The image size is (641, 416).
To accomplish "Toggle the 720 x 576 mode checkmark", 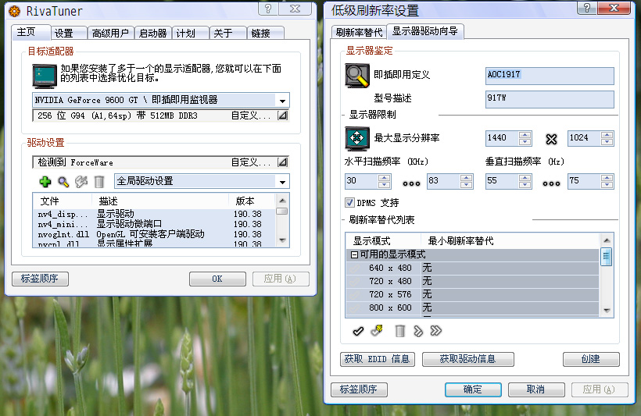I will 354,294.
